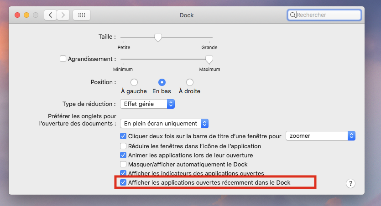This screenshot has width=381, height=206.
Task: Focus the Rechercher search field
Action: [324, 15]
